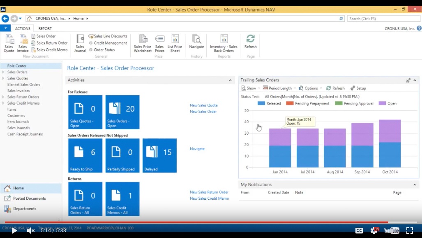Open the Show dropdown in chart
This screenshot has width=422, height=238.
tap(251, 88)
